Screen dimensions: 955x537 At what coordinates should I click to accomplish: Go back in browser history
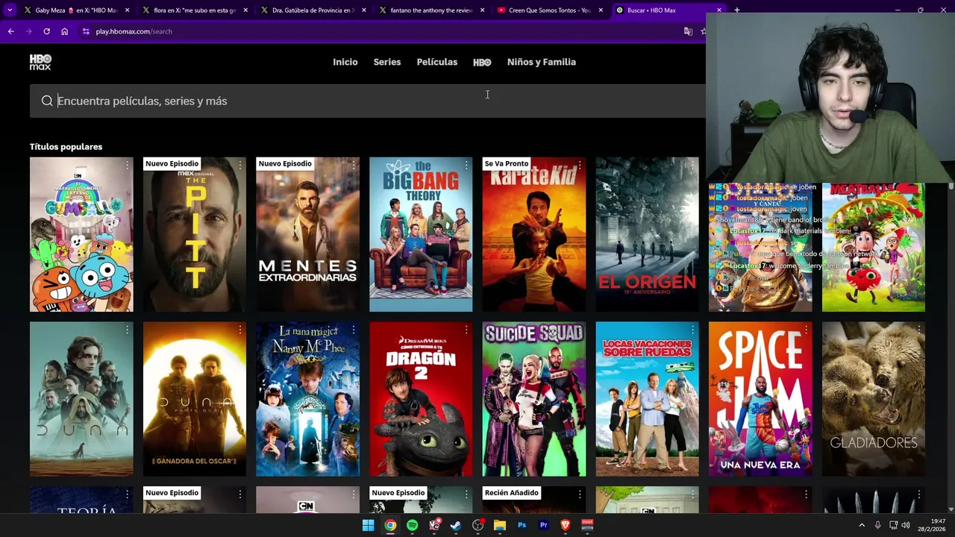click(10, 31)
